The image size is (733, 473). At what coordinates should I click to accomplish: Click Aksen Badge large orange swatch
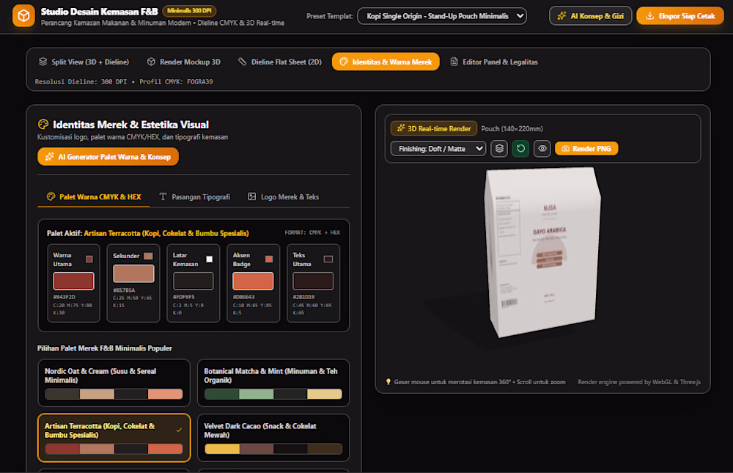coord(253,281)
